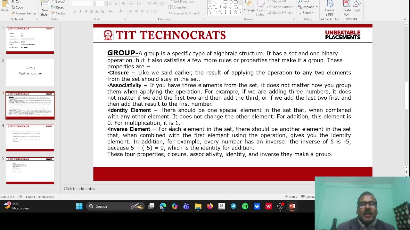Open the Copy dropdown arrow
Screen dimensions: 410x230
[x=26, y=7]
